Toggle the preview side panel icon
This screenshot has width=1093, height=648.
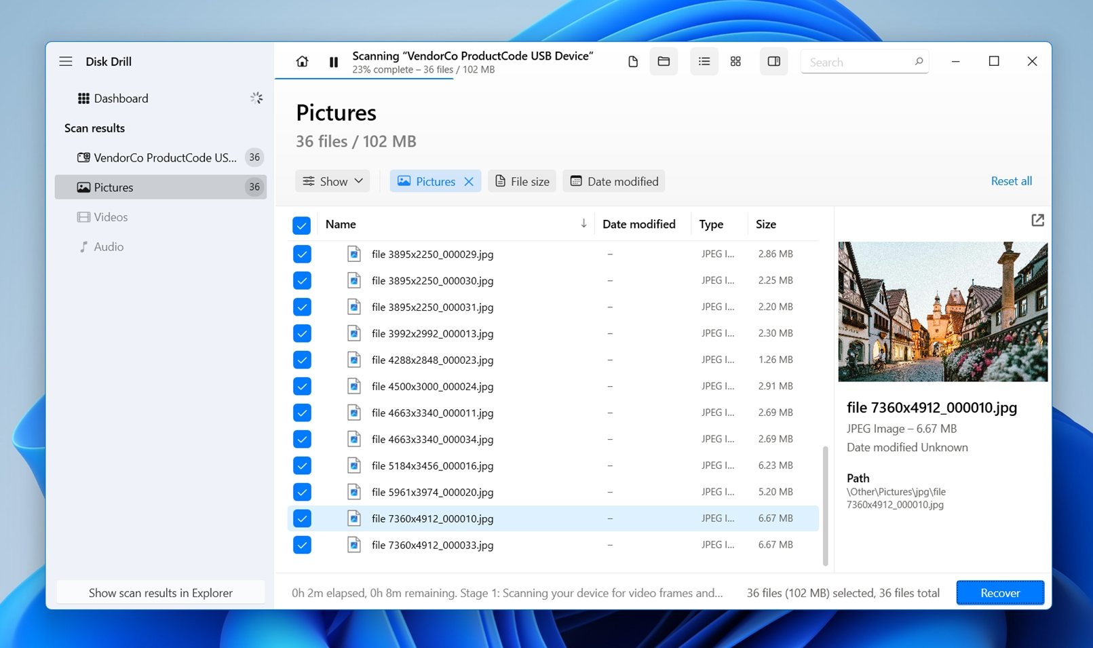[773, 62]
